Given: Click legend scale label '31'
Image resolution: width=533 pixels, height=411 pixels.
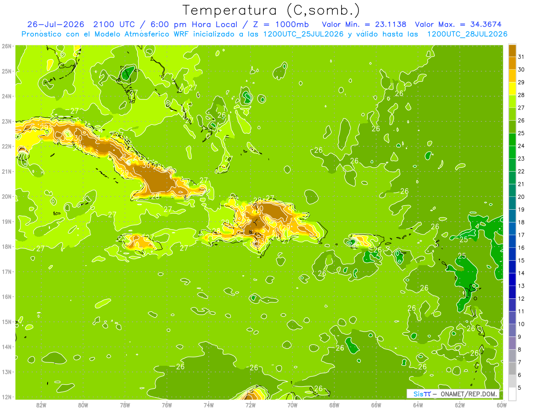Looking at the screenshot, I should [x=521, y=57].
